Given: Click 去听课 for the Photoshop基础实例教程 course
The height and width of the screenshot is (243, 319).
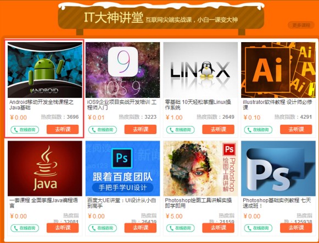Looking at the screenshot, I should [x=296, y=228].
